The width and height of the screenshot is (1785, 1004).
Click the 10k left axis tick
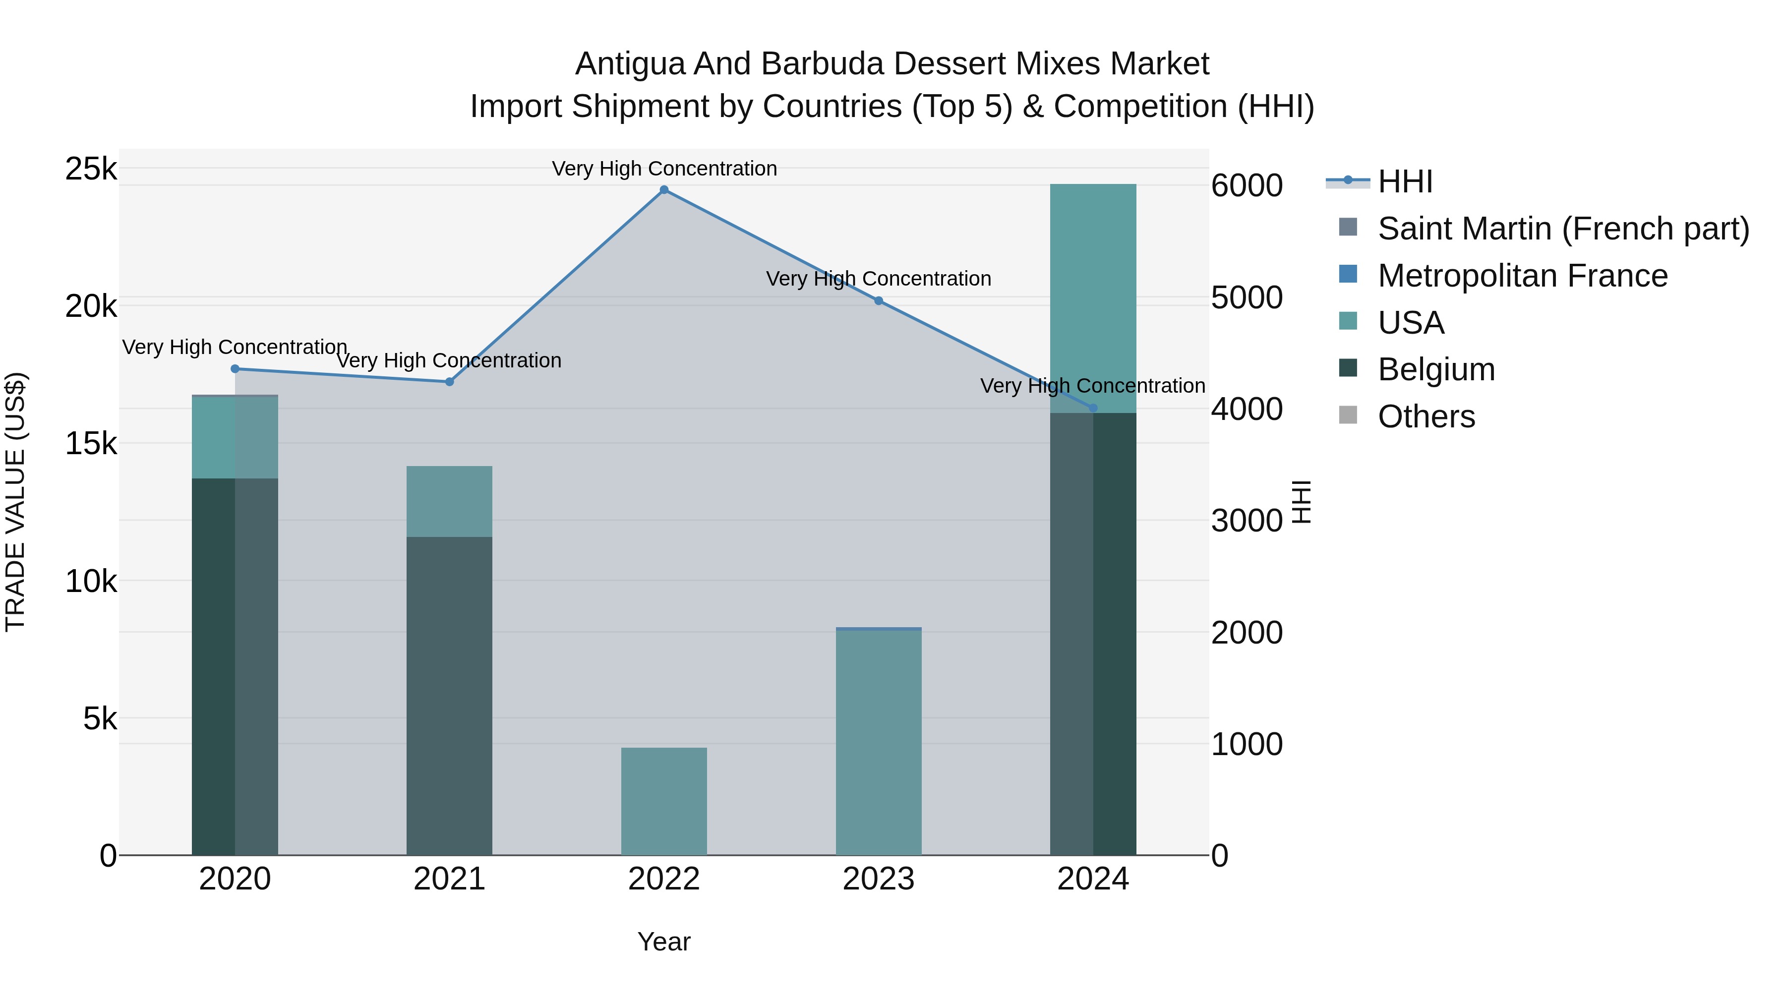(x=91, y=582)
